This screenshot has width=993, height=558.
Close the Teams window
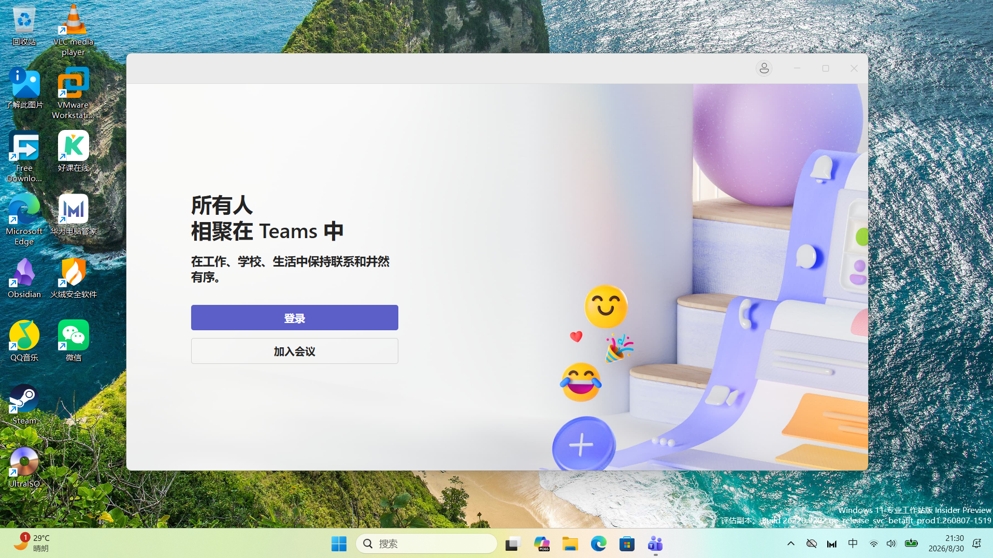coord(854,68)
